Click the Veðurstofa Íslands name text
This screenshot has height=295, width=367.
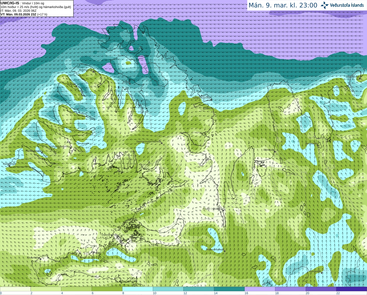[347, 5]
